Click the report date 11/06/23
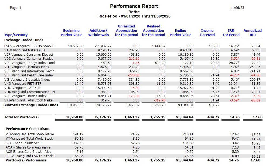 (x=237, y=8)
